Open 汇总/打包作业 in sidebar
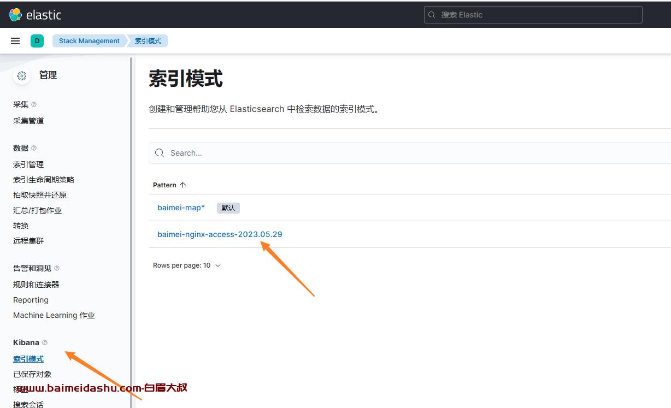Viewport: 671px width, 408px height. (38, 210)
